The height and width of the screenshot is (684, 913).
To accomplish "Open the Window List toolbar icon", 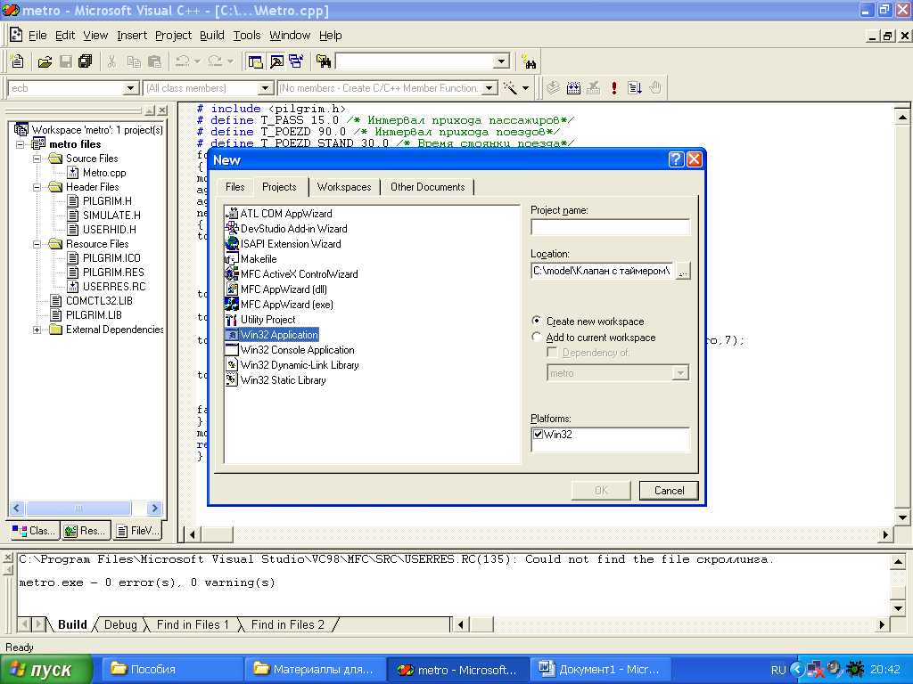I will coord(296,61).
